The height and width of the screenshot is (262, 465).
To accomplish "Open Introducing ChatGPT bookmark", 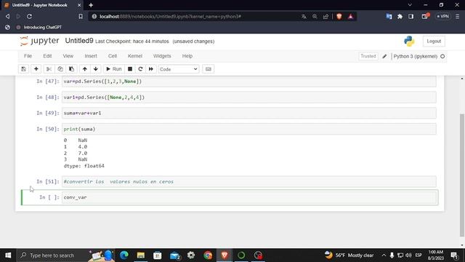I will pyautogui.click(x=39, y=27).
